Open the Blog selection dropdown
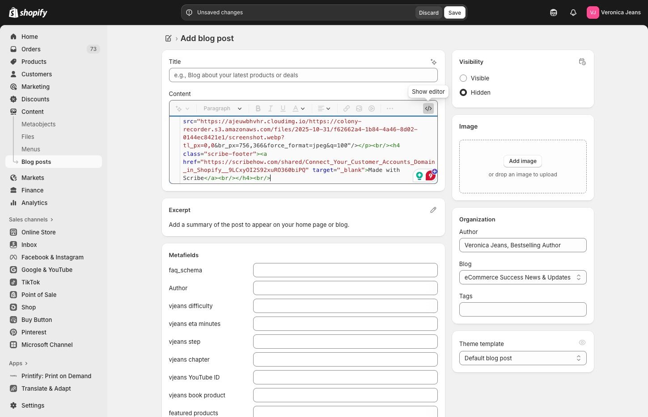Screen dimensions: 648x417 coord(522,277)
